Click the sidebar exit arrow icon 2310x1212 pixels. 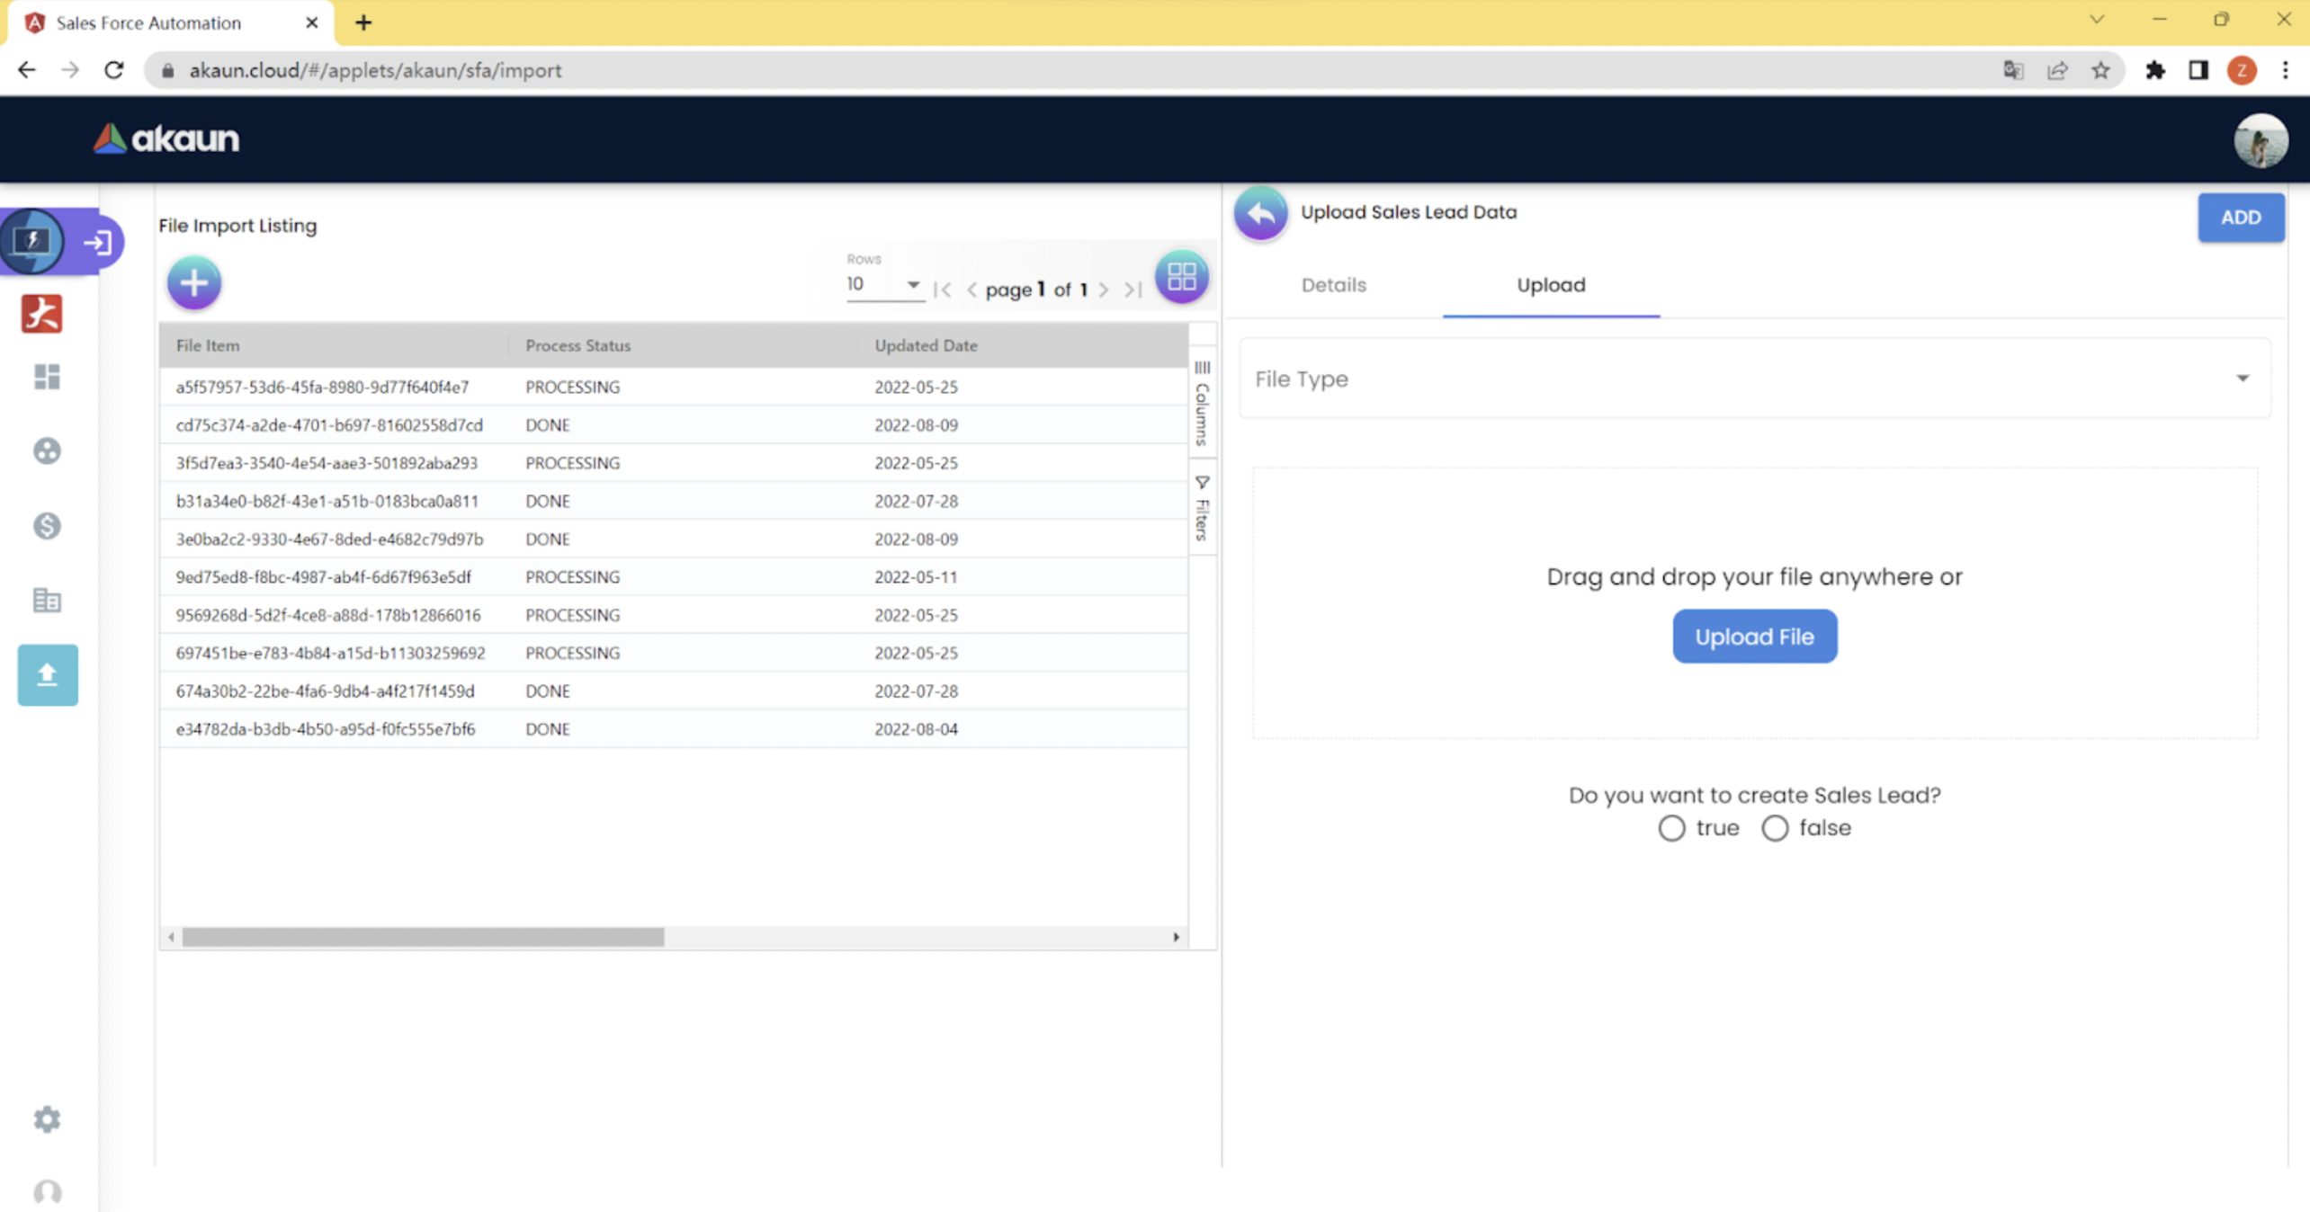tap(97, 242)
